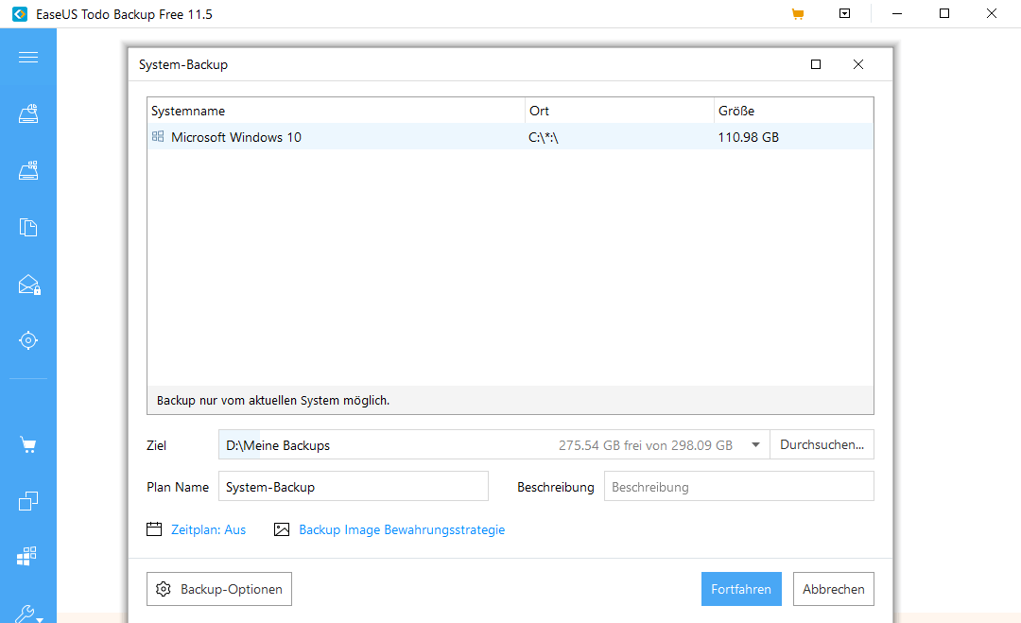Click Abbrechen to cancel backup

(x=833, y=589)
